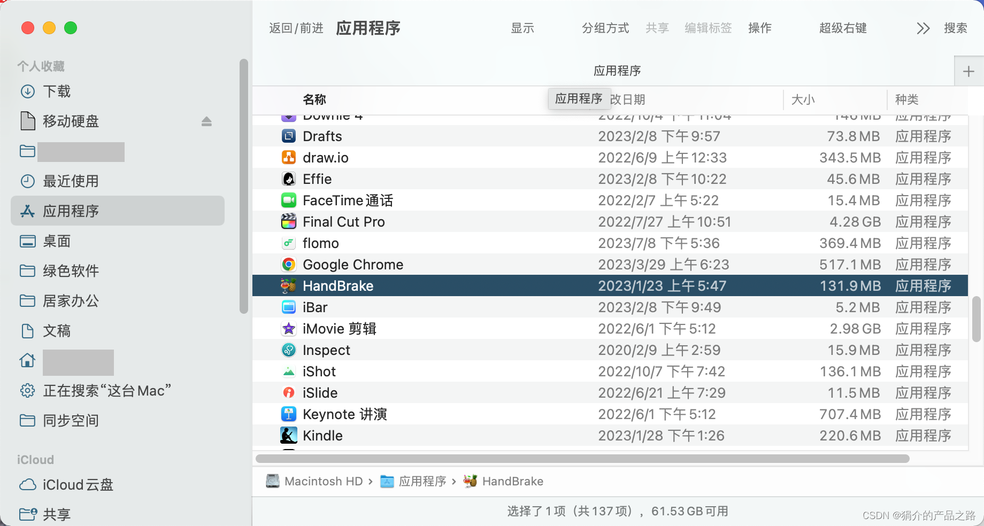The width and height of the screenshot is (984, 526).
Task: Click HandBrake in the path bar
Action: (512, 482)
